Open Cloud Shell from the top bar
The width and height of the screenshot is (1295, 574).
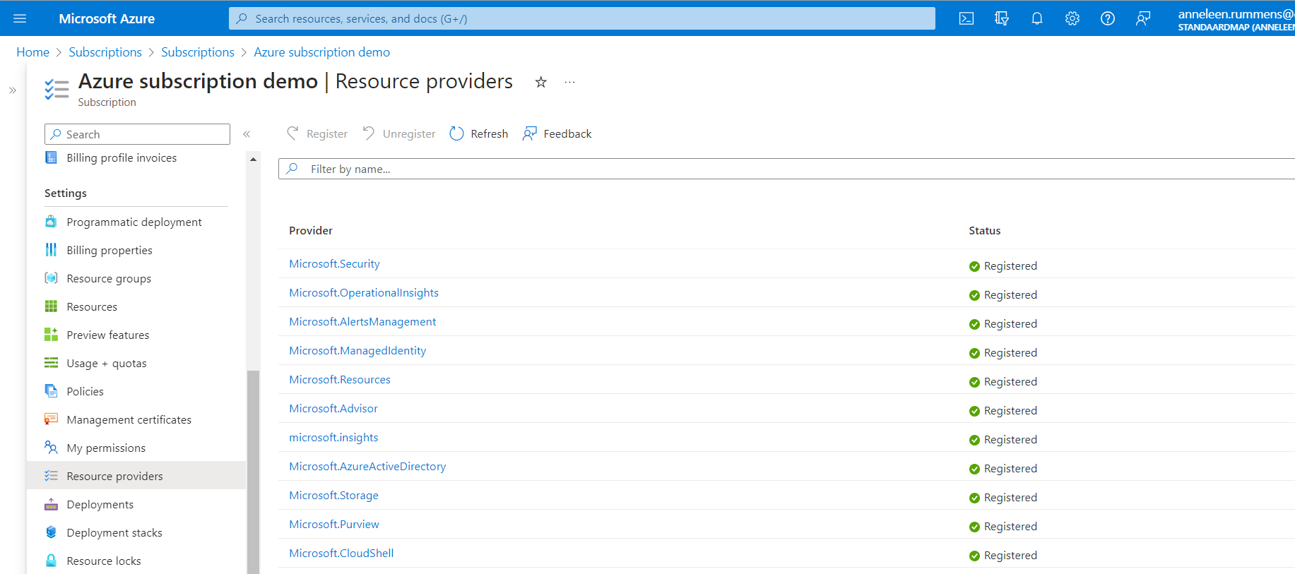[x=966, y=18]
